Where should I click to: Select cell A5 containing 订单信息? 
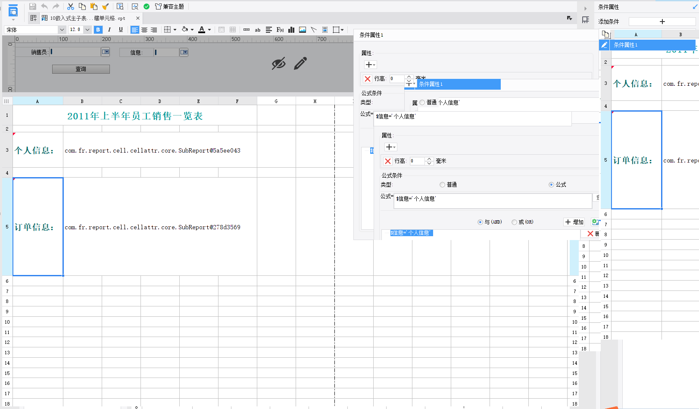38,227
